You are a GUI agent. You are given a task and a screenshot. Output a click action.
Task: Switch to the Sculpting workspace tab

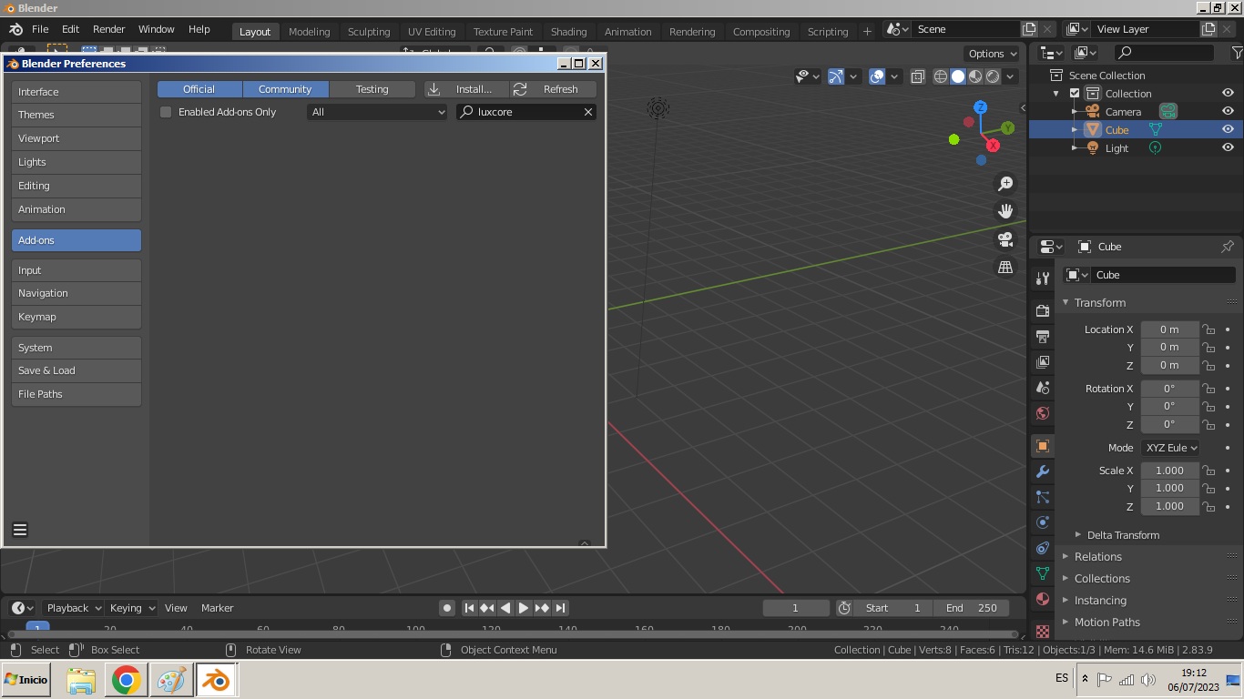click(x=369, y=31)
